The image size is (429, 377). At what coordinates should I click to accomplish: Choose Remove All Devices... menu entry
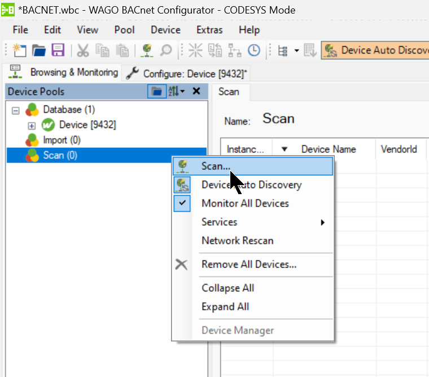[253, 264]
